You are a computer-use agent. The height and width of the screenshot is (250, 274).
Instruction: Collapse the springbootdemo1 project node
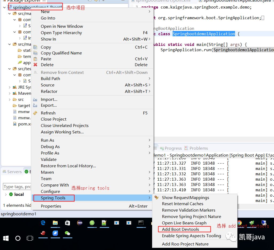pos(4,7)
